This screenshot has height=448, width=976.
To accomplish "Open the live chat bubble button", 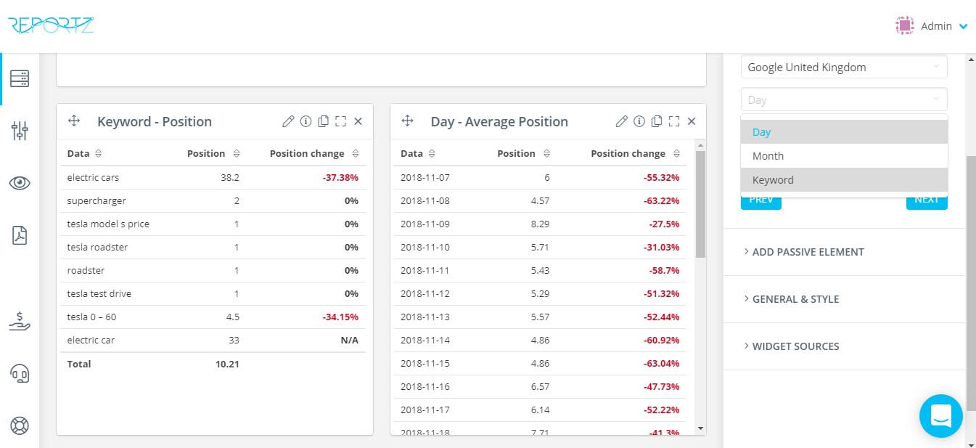I will (x=940, y=416).
